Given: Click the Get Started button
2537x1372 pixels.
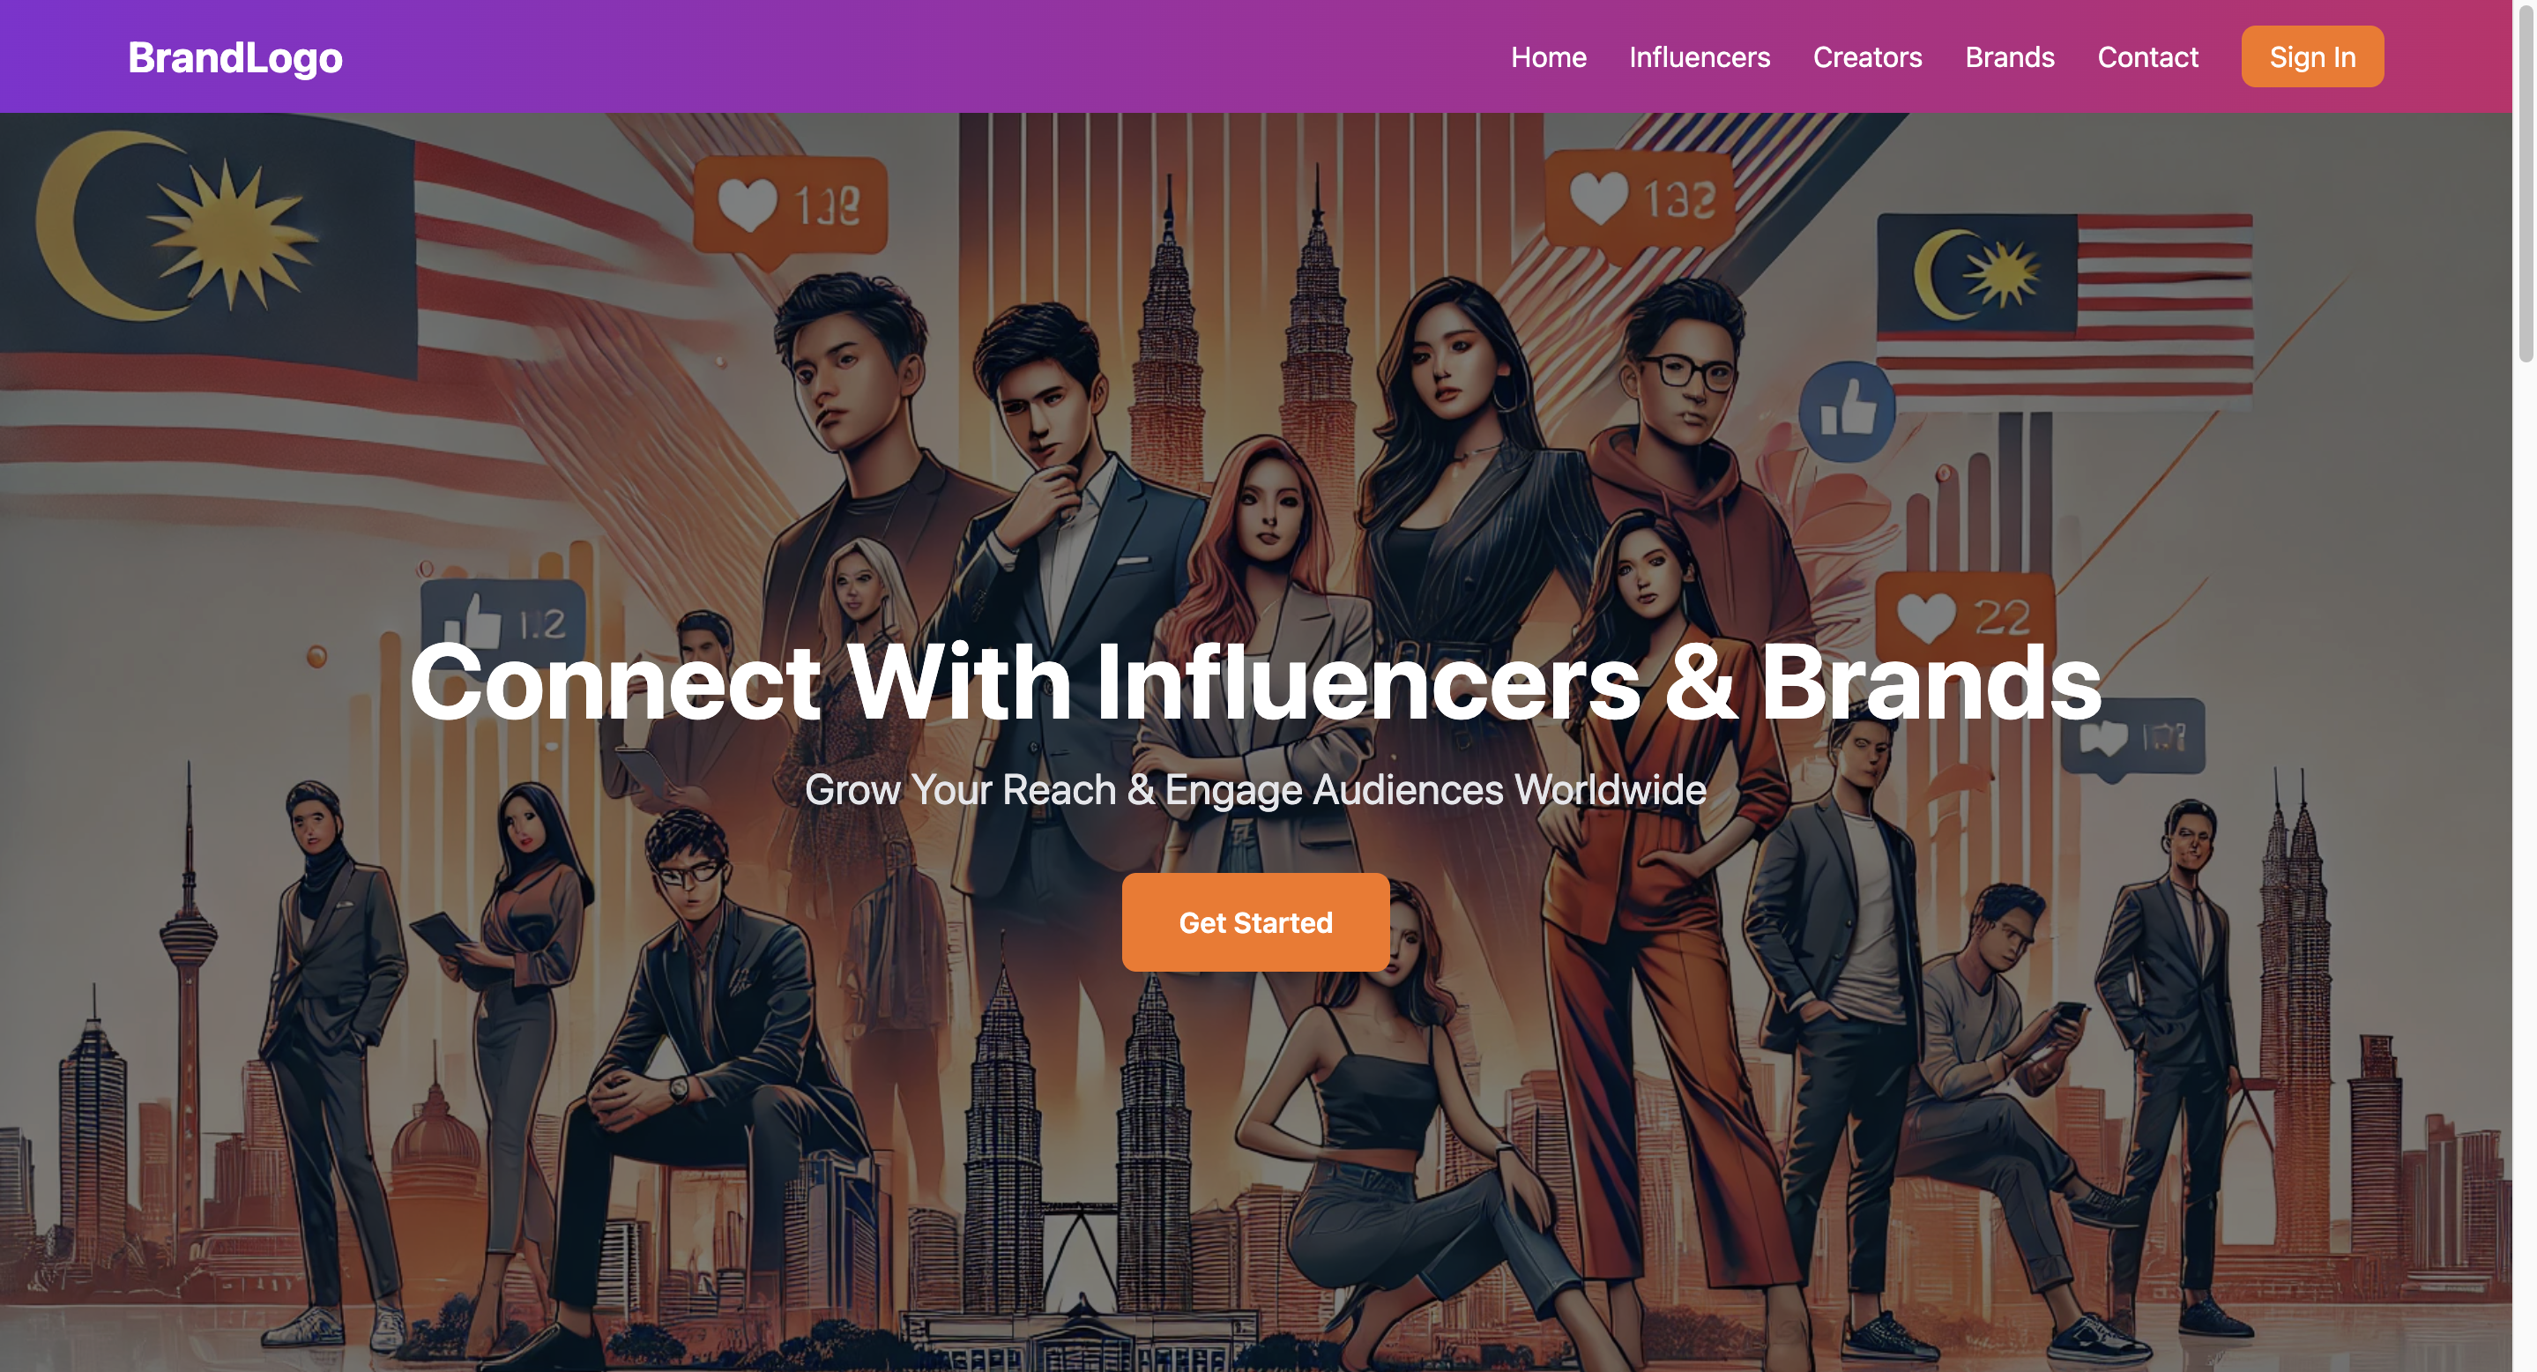Looking at the screenshot, I should [1254, 922].
